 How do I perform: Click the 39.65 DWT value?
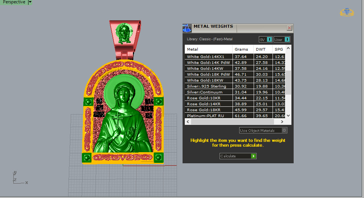[262, 116]
